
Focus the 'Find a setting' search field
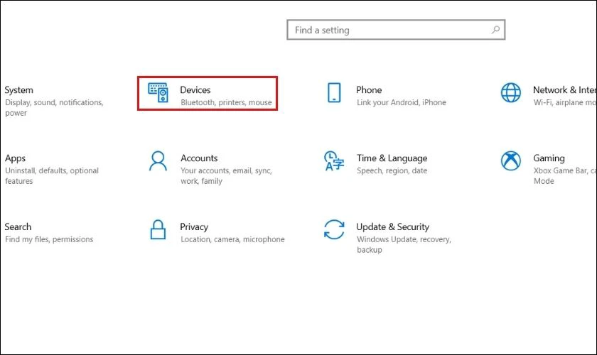[387, 31]
